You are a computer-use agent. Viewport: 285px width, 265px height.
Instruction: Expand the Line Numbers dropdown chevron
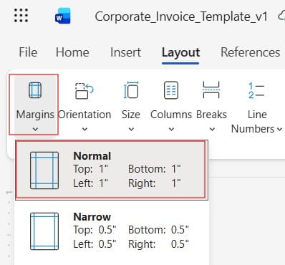point(279,130)
